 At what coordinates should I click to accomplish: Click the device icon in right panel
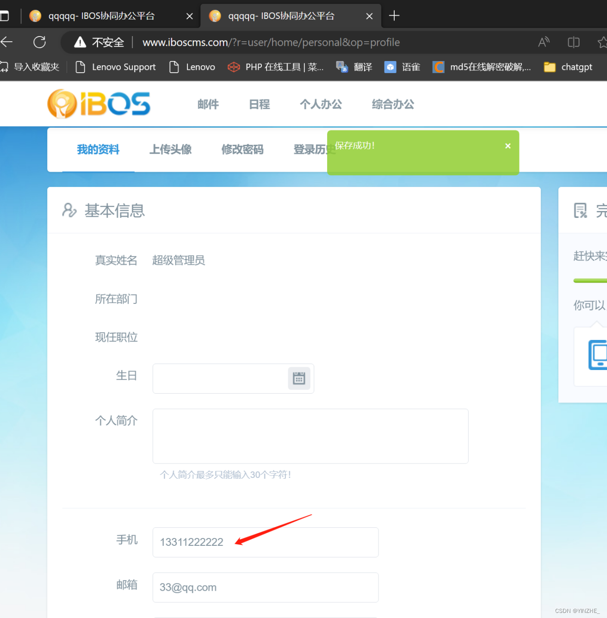tap(598, 355)
